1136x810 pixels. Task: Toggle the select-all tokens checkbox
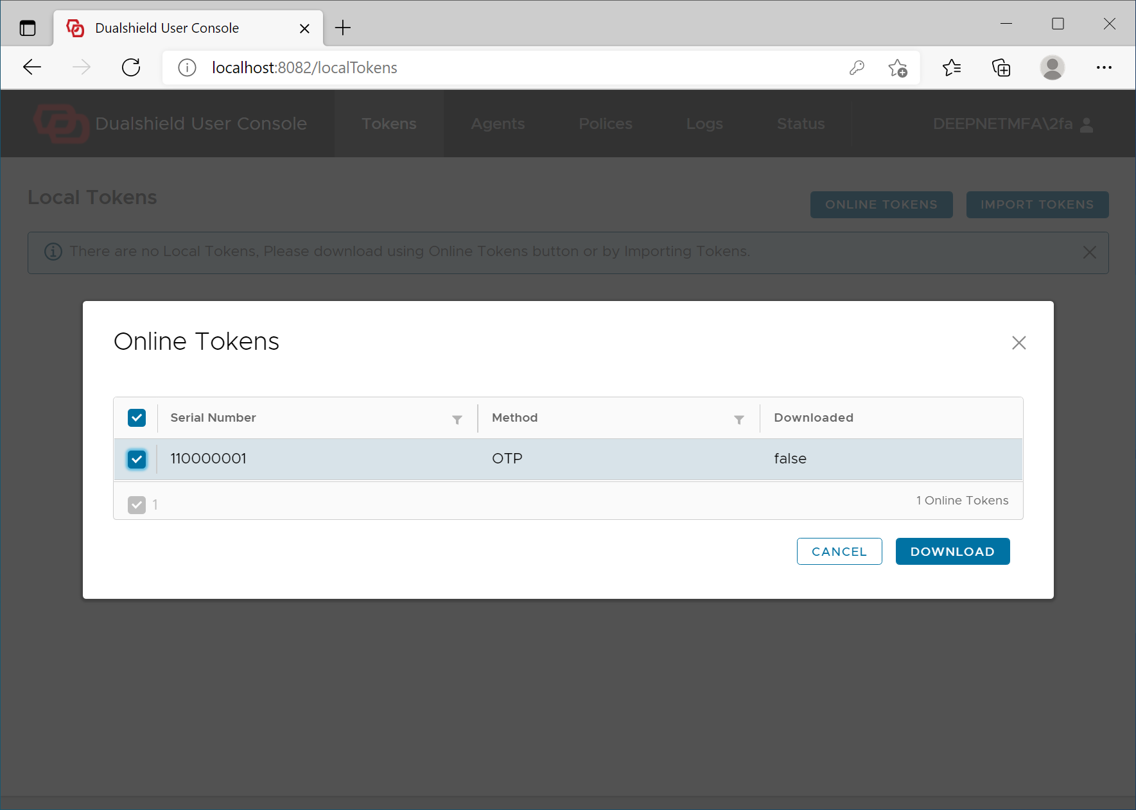137,418
